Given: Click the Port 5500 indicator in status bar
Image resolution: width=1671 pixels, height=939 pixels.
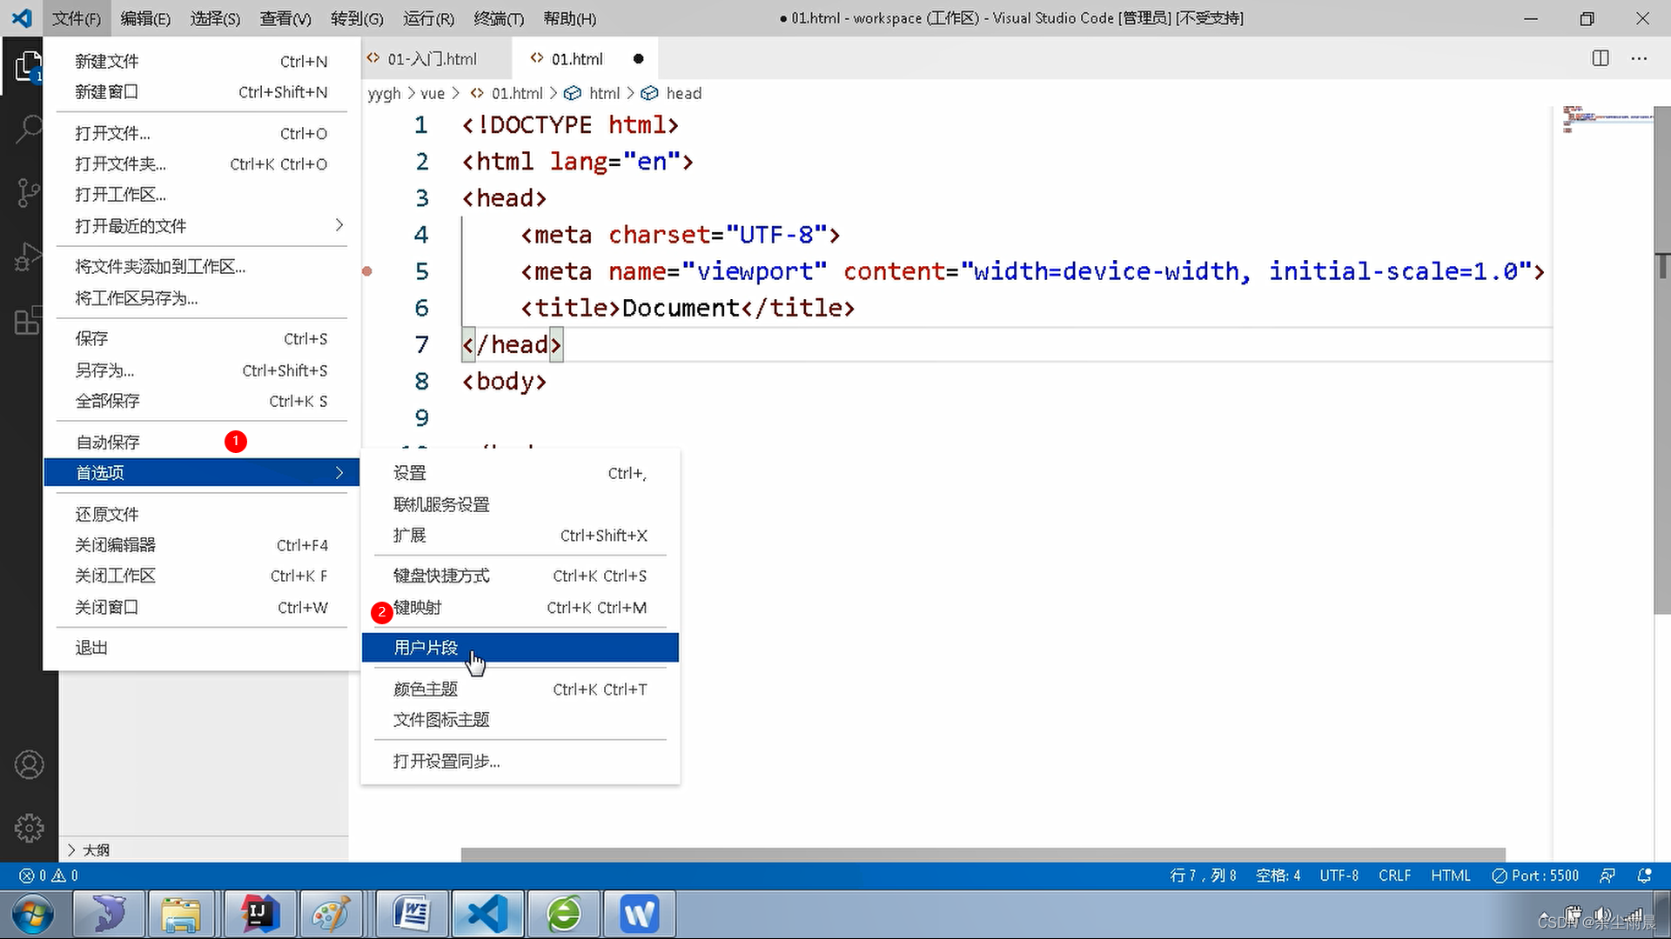Looking at the screenshot, I should click(x=1538, y=875).
